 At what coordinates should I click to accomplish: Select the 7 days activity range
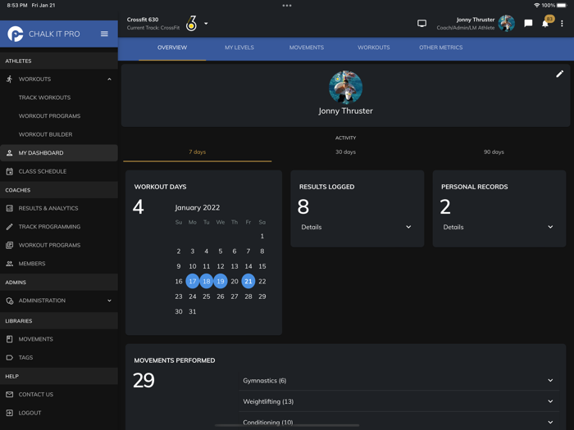pos(198,152)
